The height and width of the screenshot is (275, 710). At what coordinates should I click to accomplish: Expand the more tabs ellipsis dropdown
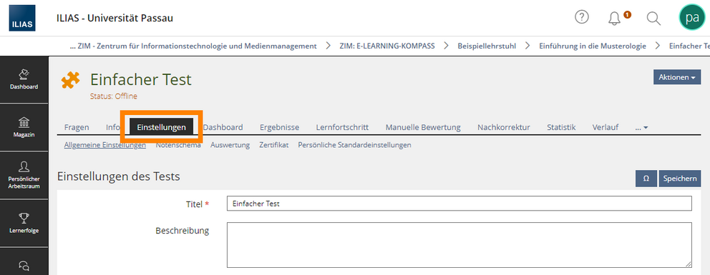click(641, 128)
